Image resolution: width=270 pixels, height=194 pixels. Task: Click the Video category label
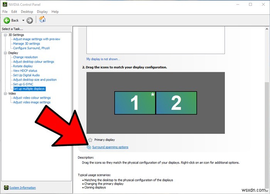tap(12, 94)
